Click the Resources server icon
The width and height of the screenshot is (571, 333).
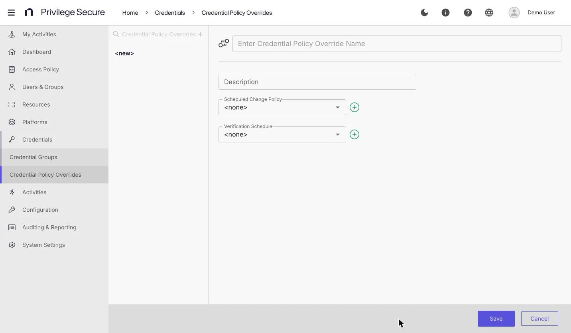point(12,104)
